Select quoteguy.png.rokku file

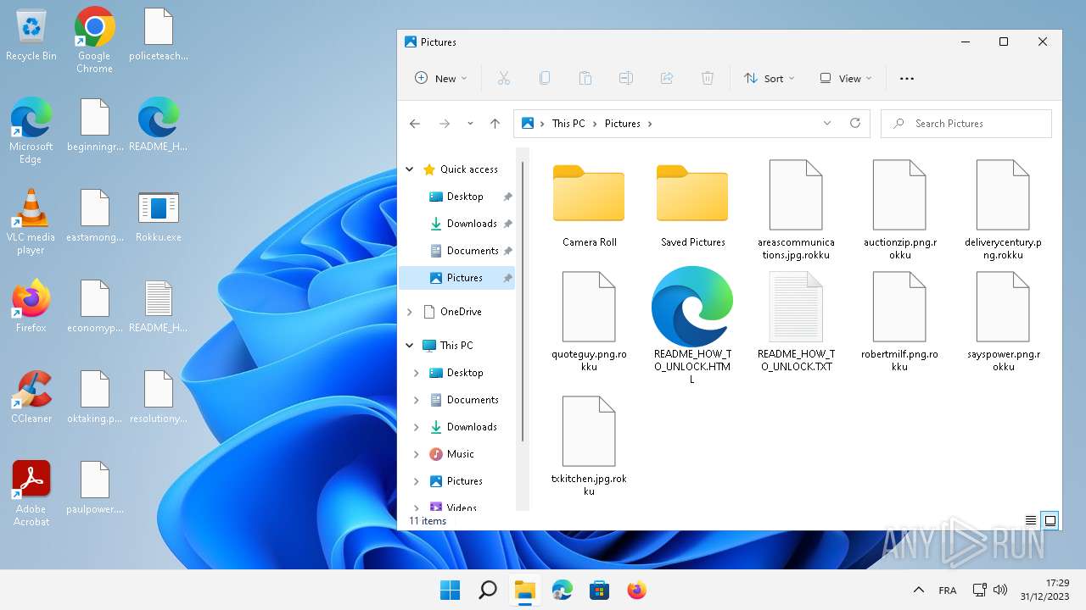[x=590, y=322]
